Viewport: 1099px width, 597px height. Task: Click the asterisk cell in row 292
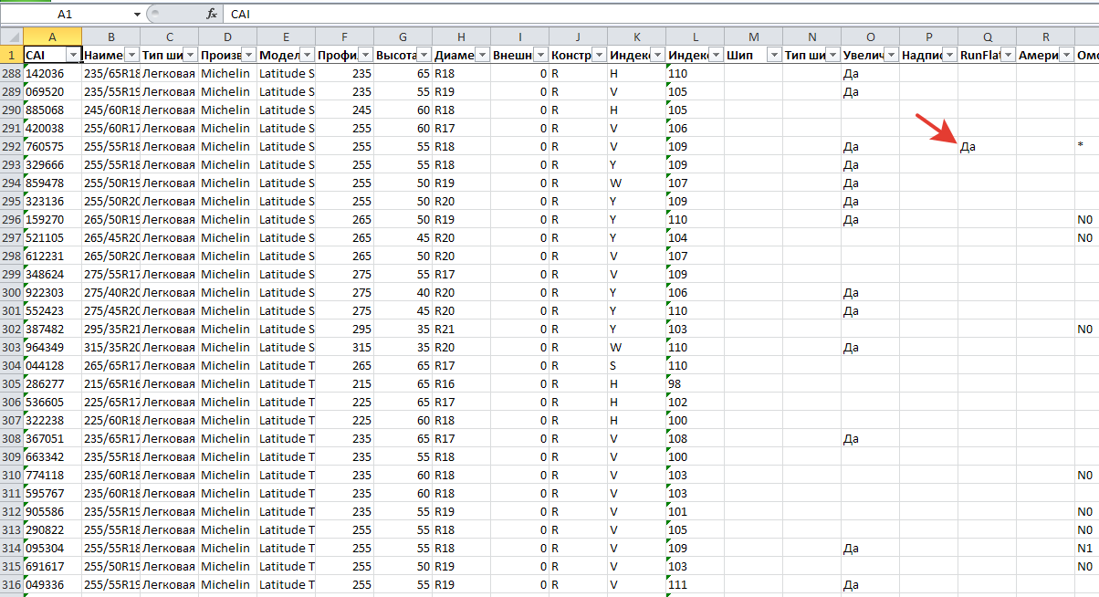pyautogui.click(x=1087, y=146)
